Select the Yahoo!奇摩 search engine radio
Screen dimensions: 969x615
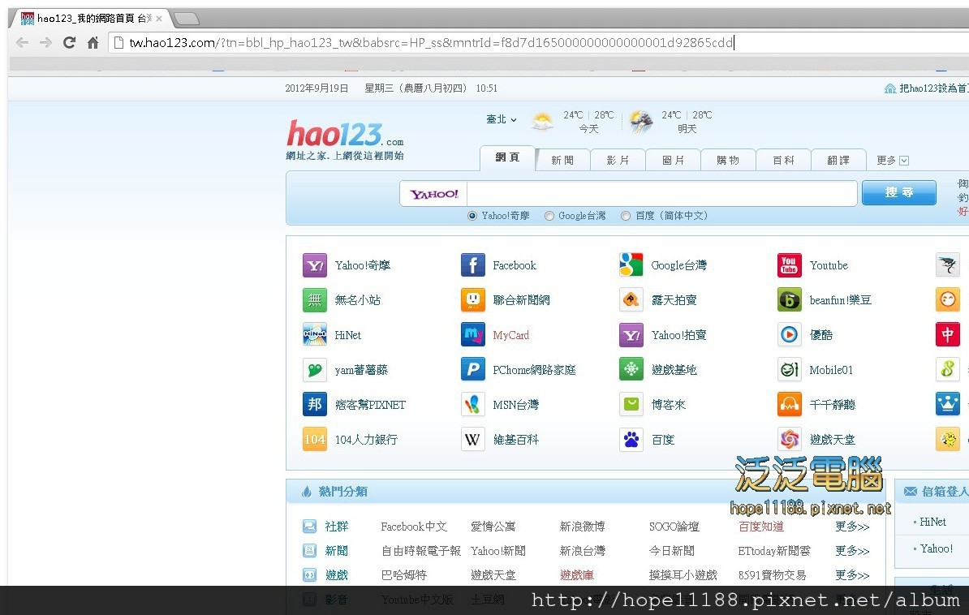tap(472, 216)
